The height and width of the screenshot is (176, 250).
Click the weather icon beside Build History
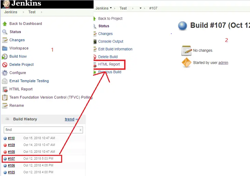[7, 119]
